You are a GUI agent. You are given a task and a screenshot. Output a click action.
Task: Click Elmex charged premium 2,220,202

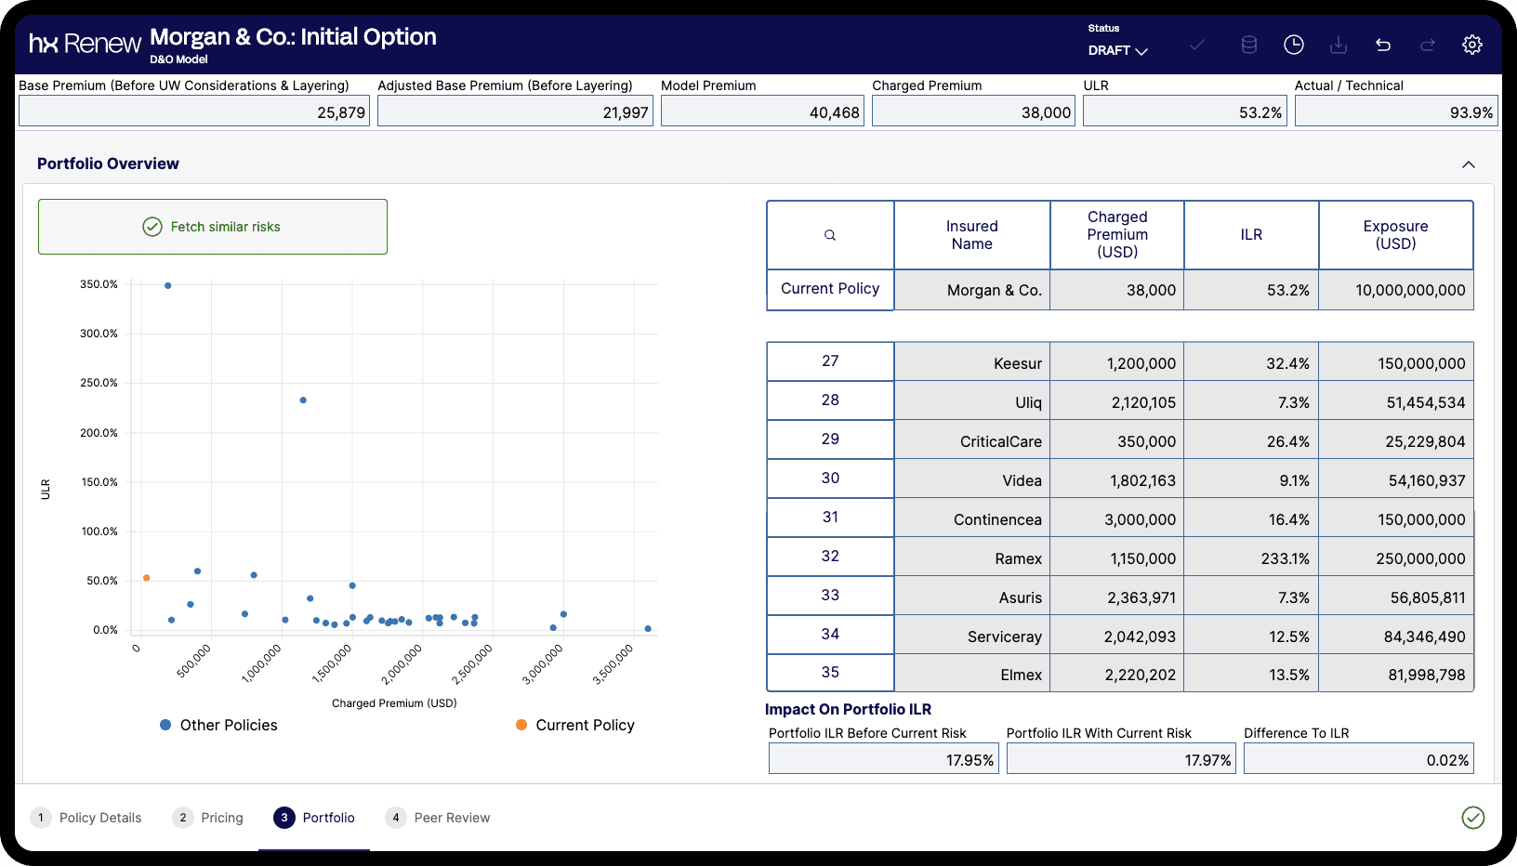click(x=1117, y=675)
